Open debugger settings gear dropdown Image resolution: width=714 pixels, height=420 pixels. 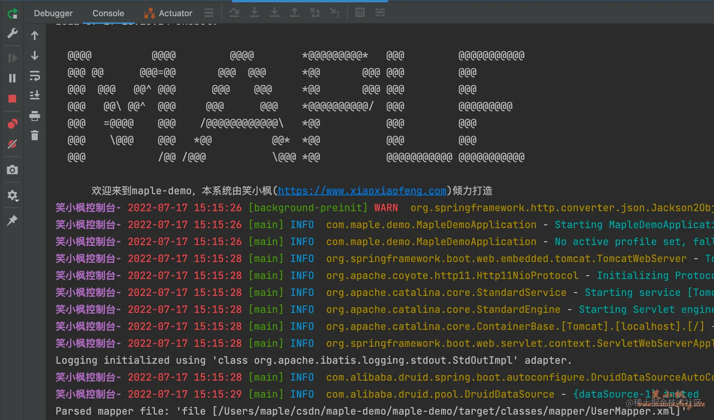[x=13, y=195]
